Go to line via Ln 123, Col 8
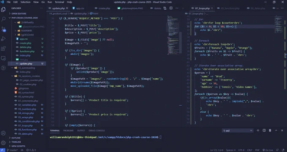 [217, 150]
